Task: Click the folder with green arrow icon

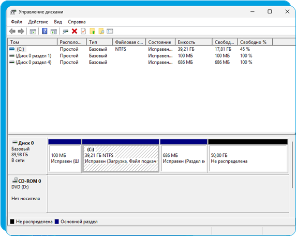Action: point(92,31)
